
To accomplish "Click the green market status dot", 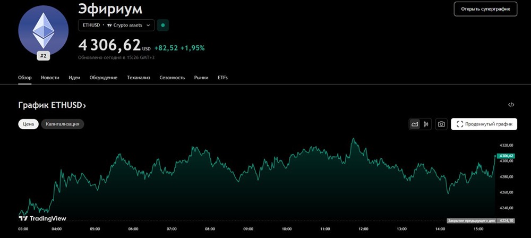I will (x=163, y=25).
